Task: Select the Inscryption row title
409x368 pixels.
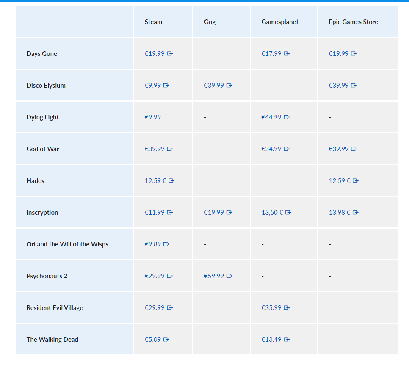Action: 42,213
